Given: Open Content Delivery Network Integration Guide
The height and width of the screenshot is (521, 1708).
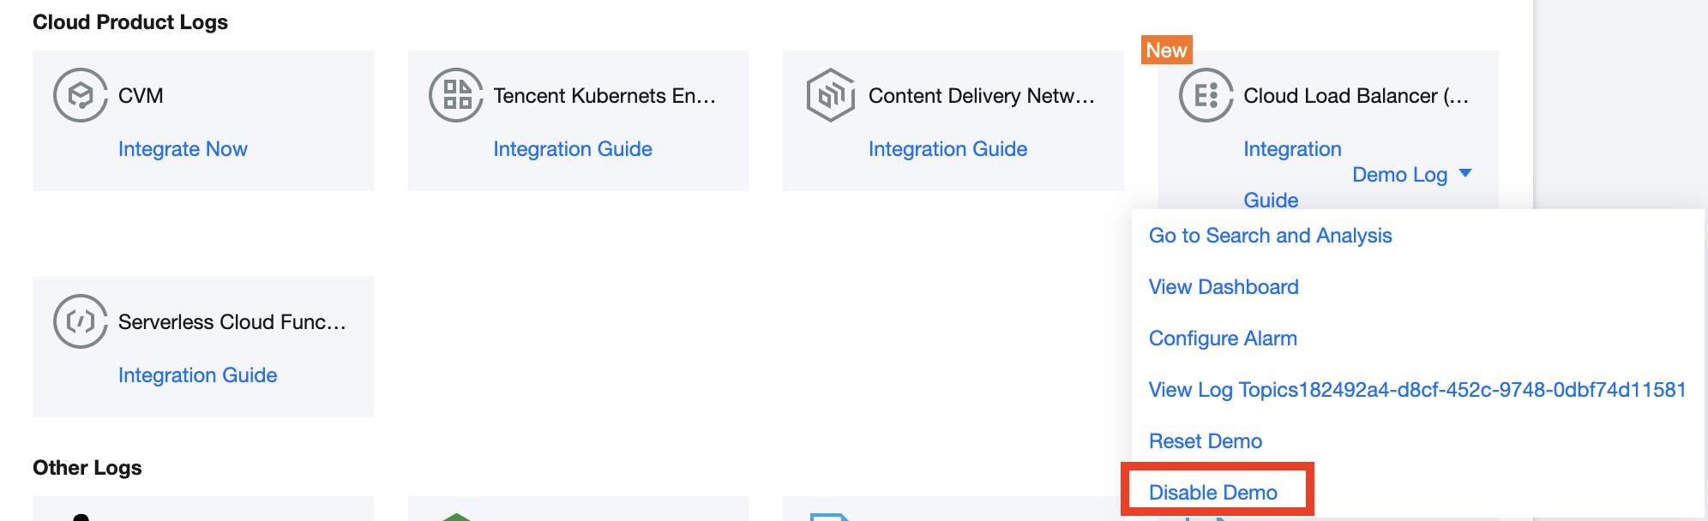Looking at the screenshot, I should tap(947, 149).
